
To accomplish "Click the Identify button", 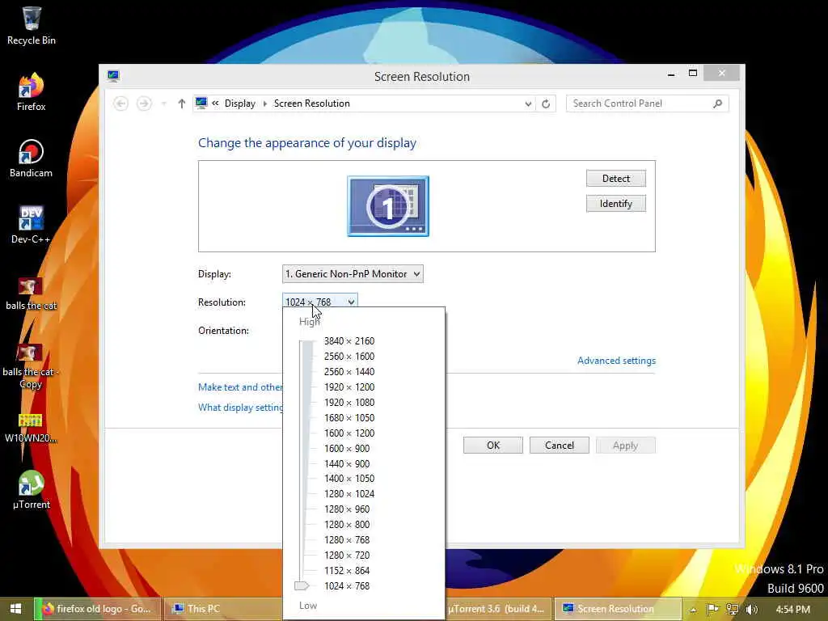I will pyautogui.click(x=615, y=204).
